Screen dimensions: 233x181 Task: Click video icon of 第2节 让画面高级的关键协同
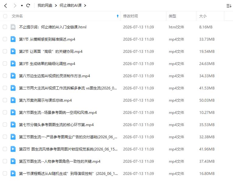tap(13, 51)
